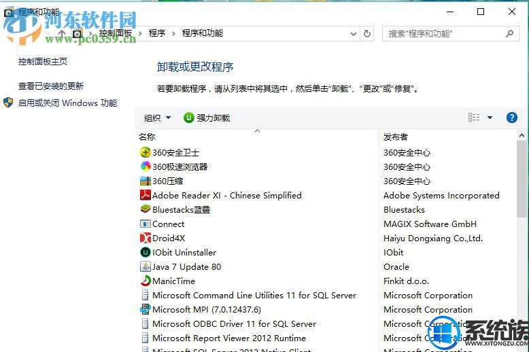Click publisher Bluestacks

click(x=404, y=210)
